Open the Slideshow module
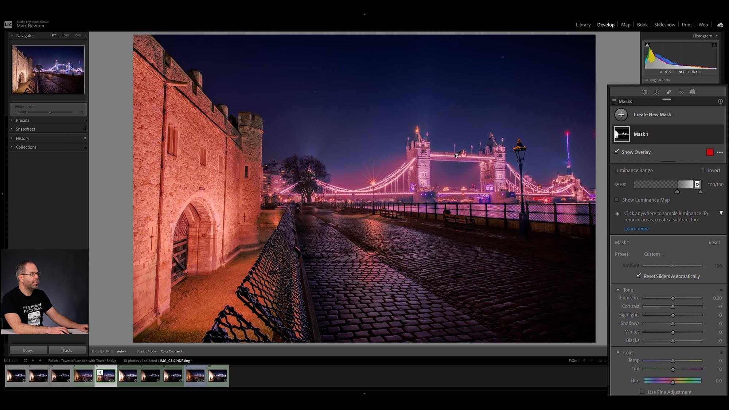 click(x=664, y=24)
